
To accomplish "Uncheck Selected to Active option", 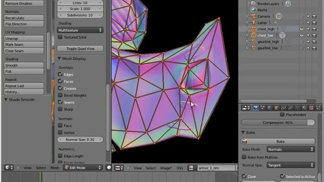I will pos(282,176).
